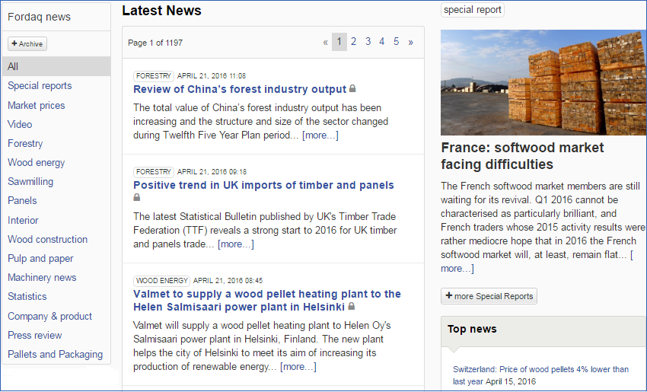647x392 pixels.
Task: Open Positive trend in UK imports article
Action: tap(263, 185)
